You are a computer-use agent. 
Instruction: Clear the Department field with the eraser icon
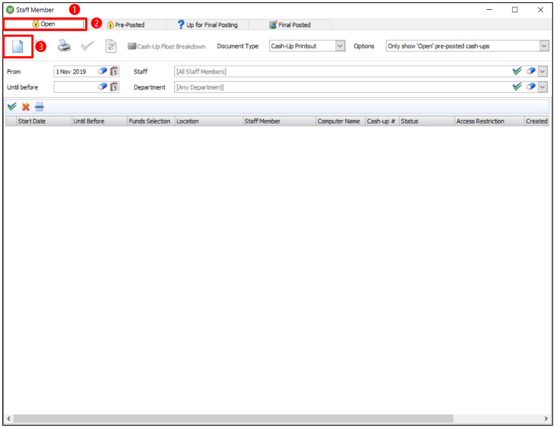click(x=530, y=87)
